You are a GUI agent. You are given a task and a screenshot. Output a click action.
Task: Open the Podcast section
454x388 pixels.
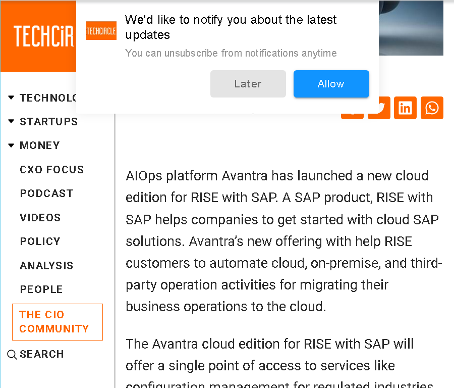(x=46, y=193)
